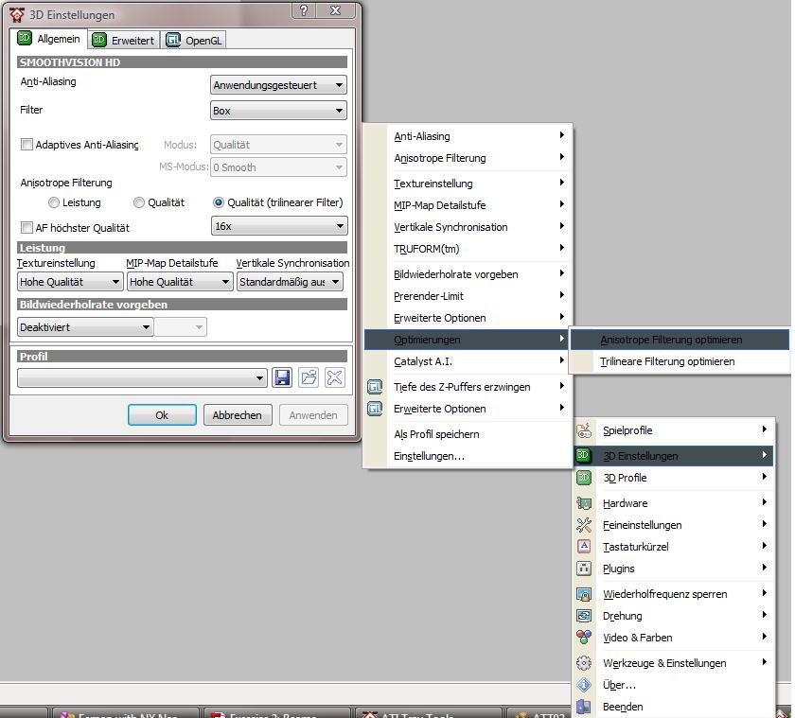Click the GL icon beside lower Erweiterte Optionen
The height and width of the screenshot is (718, 795).
point(375,409)
